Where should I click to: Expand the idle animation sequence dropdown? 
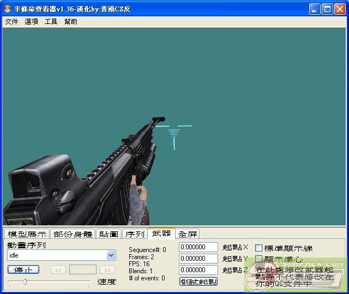click(111, 255)
